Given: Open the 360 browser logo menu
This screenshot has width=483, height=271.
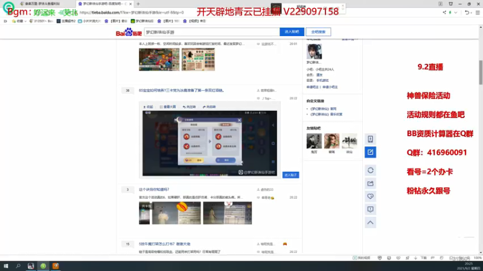Looking at the screenshot, I should tap(8, 7).
